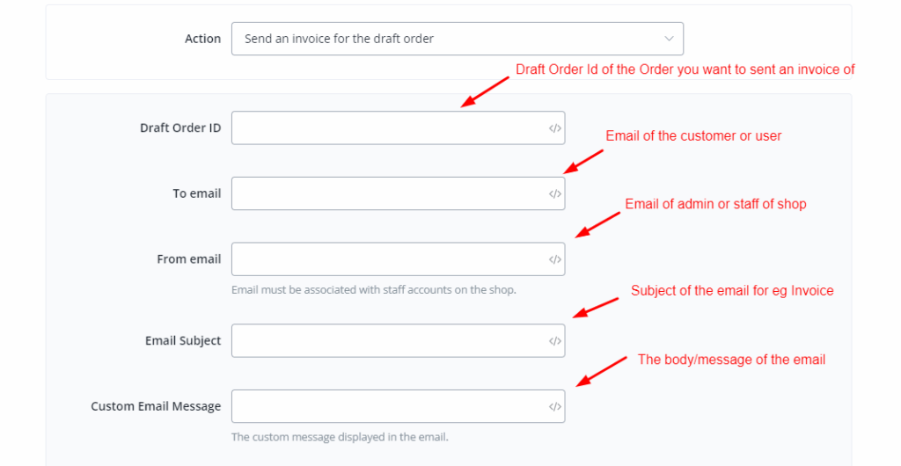Viewport: 901px width, 466px height.
Task: Click into the To email text field
Action: [x=387, y=194]
